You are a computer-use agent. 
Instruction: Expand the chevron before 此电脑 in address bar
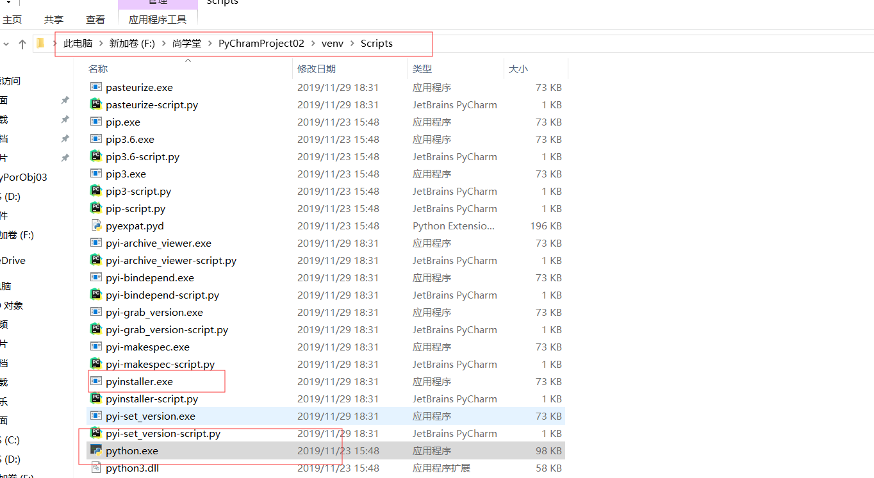point(54,44)
